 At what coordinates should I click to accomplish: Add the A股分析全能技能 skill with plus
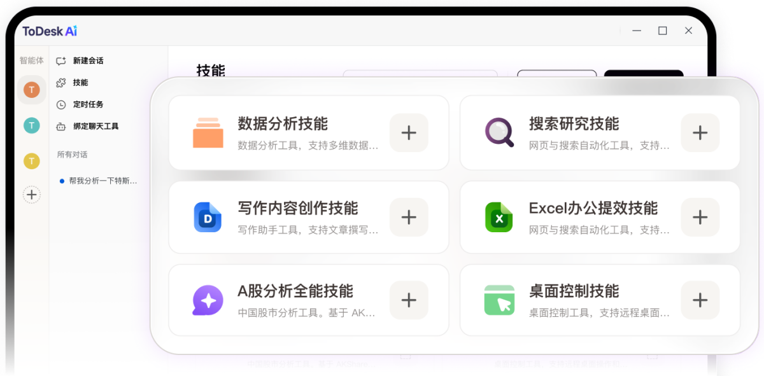(x=409, y=300)
